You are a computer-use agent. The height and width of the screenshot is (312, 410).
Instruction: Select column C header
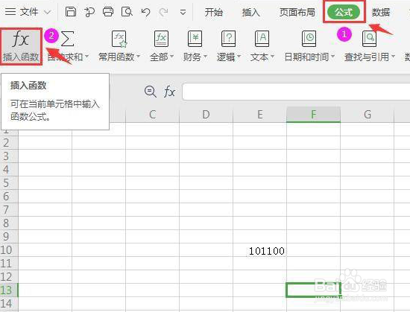pyautogui.click(x=152, y=115)
